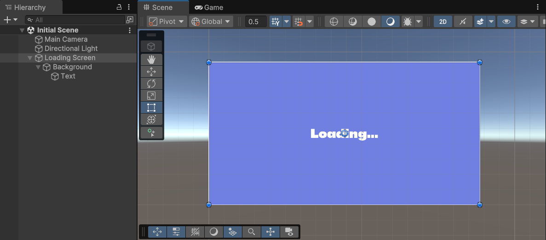Click the scene visibility eye icon
Viewport: 546px width, 240px height.
tap(506, 22)
